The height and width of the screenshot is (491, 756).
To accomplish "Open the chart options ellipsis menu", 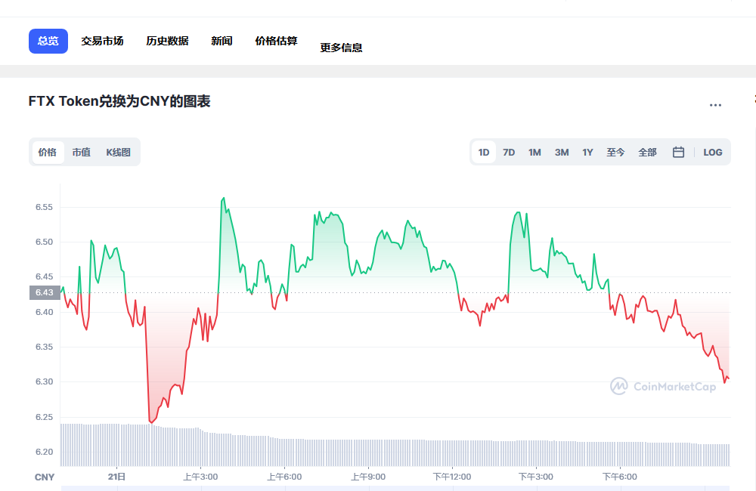I will (715, 104).
